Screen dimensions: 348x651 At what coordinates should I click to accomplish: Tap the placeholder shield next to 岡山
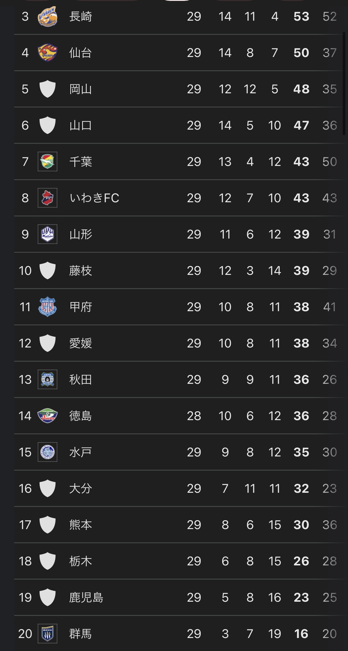(47, 89)
